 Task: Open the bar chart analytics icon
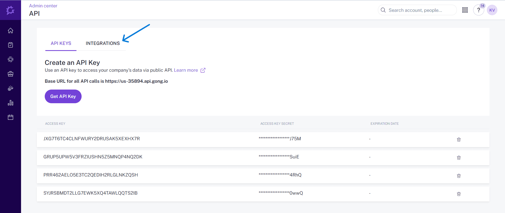(x=11, y=103)
